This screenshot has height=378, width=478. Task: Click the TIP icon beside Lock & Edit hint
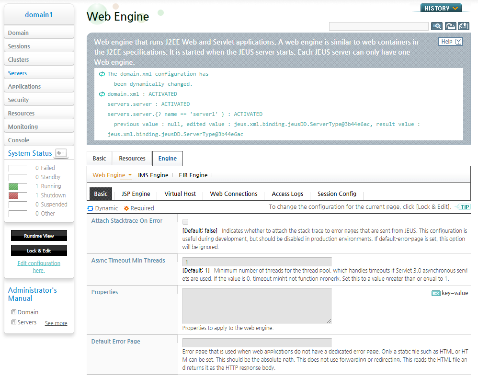click(463, 207)
